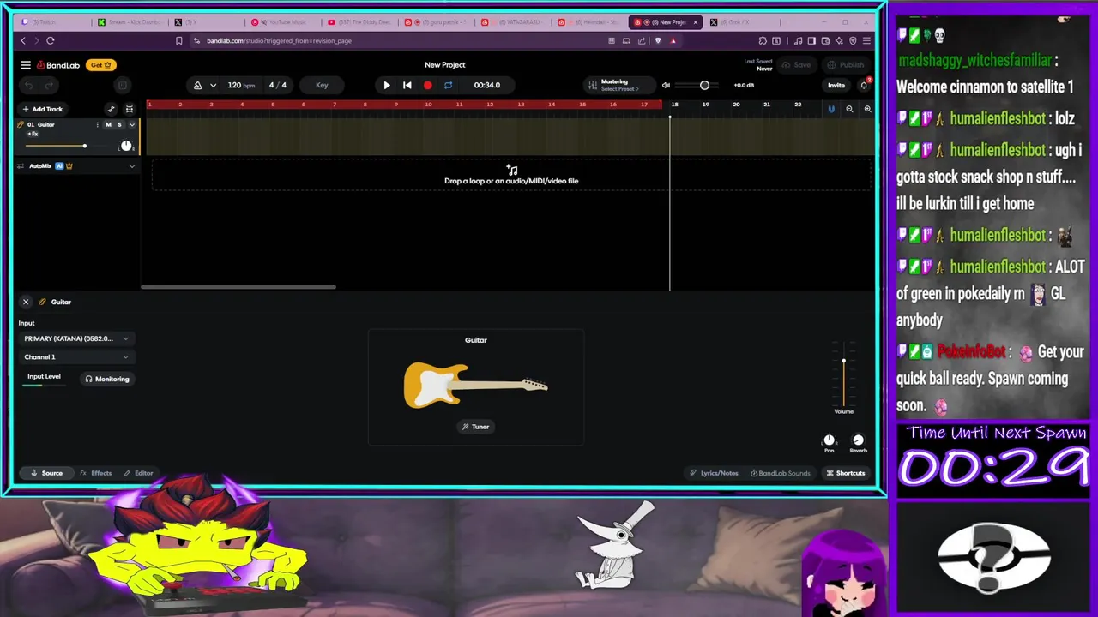Expand the AutoMix row chevron
Screen dimensions: 1098x617
coord(131,166)
